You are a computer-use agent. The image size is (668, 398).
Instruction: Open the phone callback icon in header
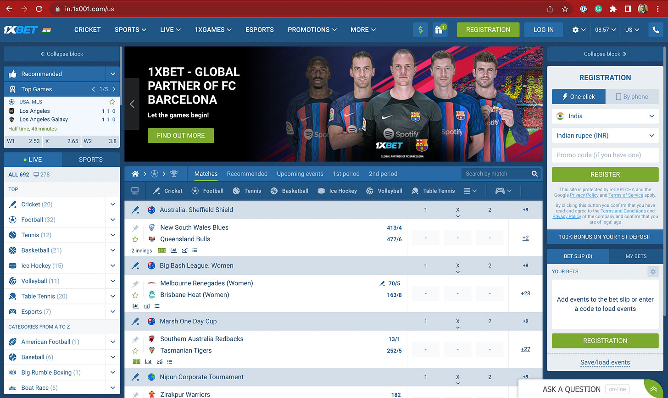[655, 30]
